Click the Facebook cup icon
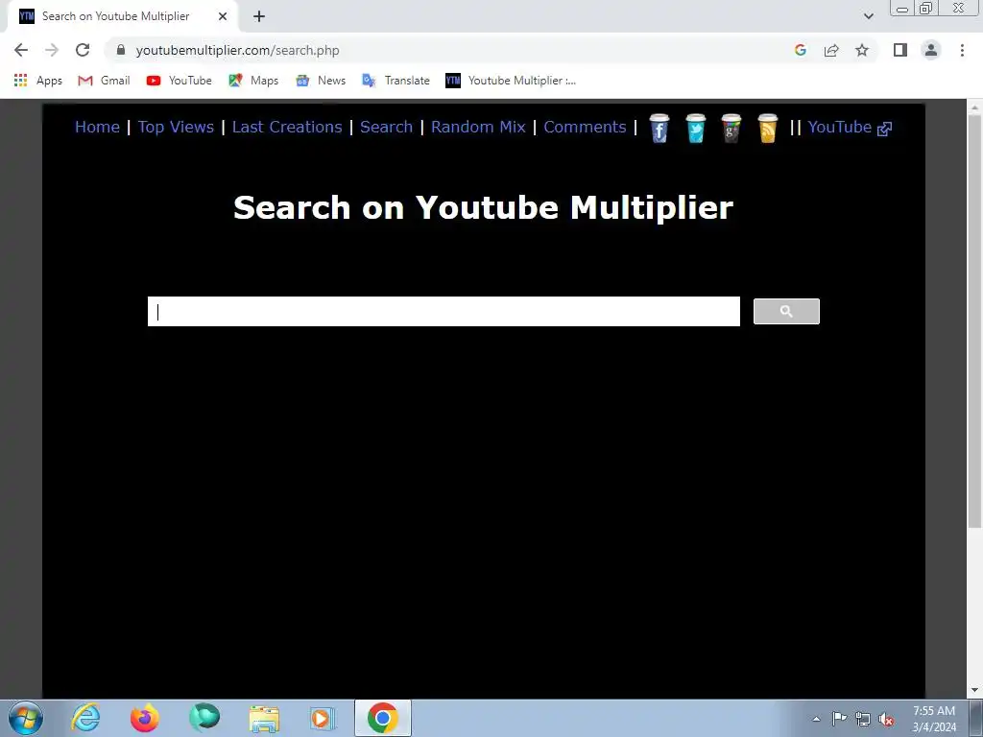 click(659, 129)
